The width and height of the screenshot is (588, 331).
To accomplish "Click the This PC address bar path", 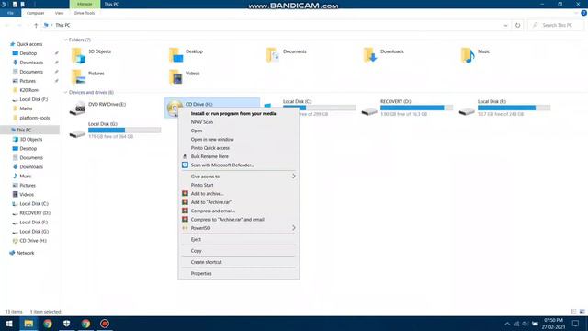I will 62,25.
